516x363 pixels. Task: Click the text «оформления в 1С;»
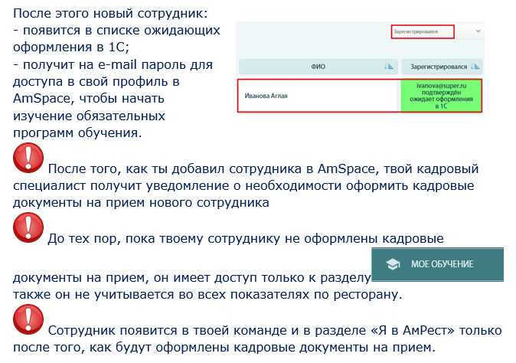point(71,47)
